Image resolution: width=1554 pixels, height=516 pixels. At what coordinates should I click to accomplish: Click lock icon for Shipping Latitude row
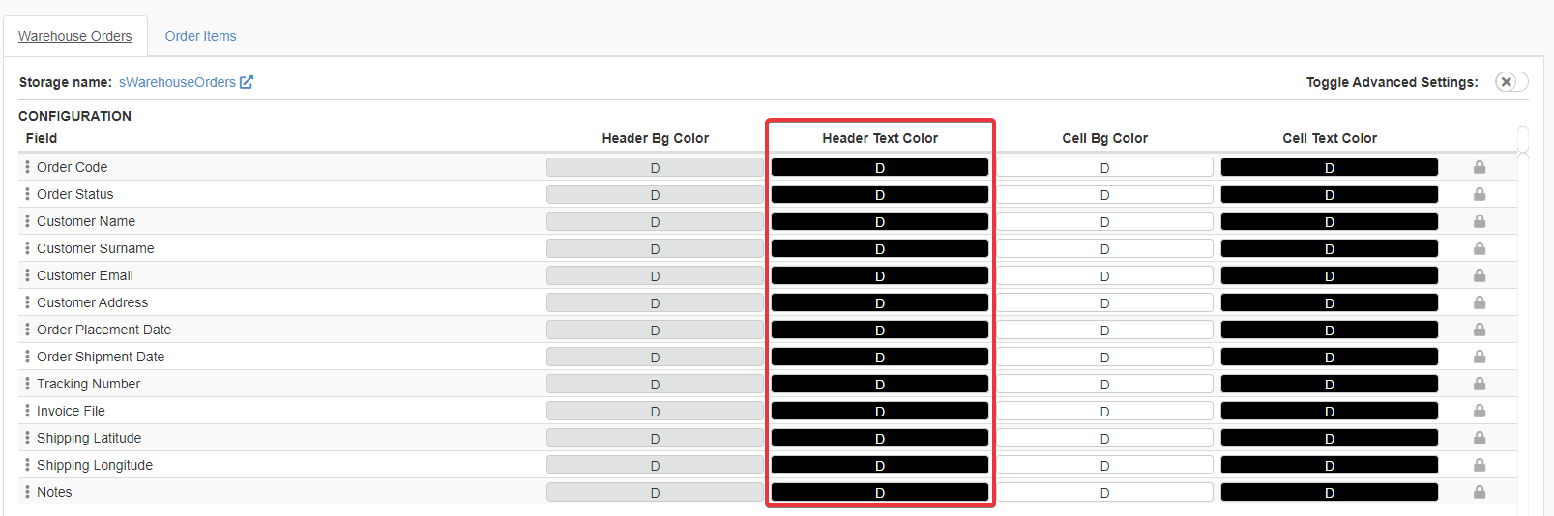(x=1479, y=438)
